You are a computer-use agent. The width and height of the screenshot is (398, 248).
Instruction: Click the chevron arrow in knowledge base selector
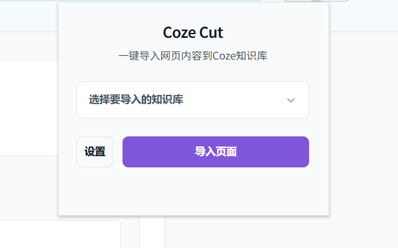(290, 100)
